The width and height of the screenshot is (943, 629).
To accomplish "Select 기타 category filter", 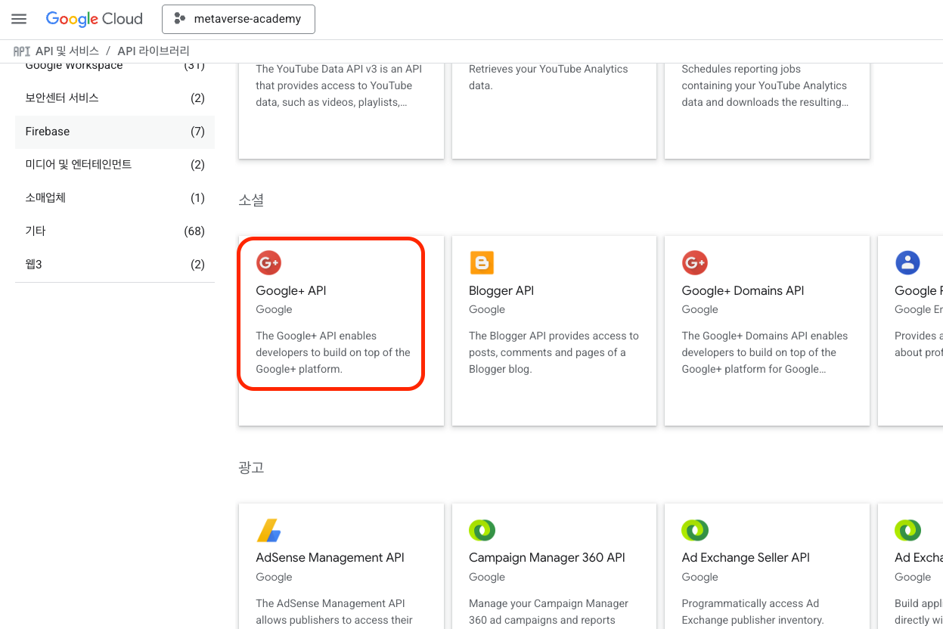I will [115, 231].
